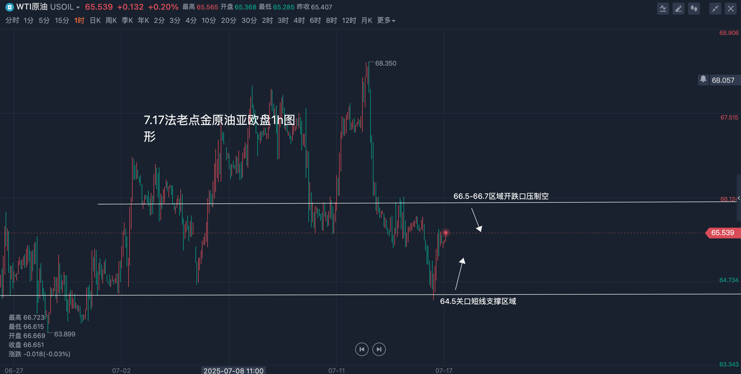The height and width of the screenshot is (374, 741).
Task: Click the 最高 66.723 info line
Action: click(x=27, y=317)
